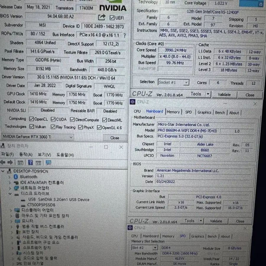Screen dimensions: 266x266
Task: Click the 네트워크 어댑터 category icon
Action: point(17,188)
